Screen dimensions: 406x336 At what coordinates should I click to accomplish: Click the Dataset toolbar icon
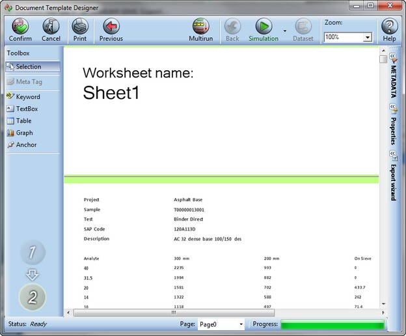[303, 26]
